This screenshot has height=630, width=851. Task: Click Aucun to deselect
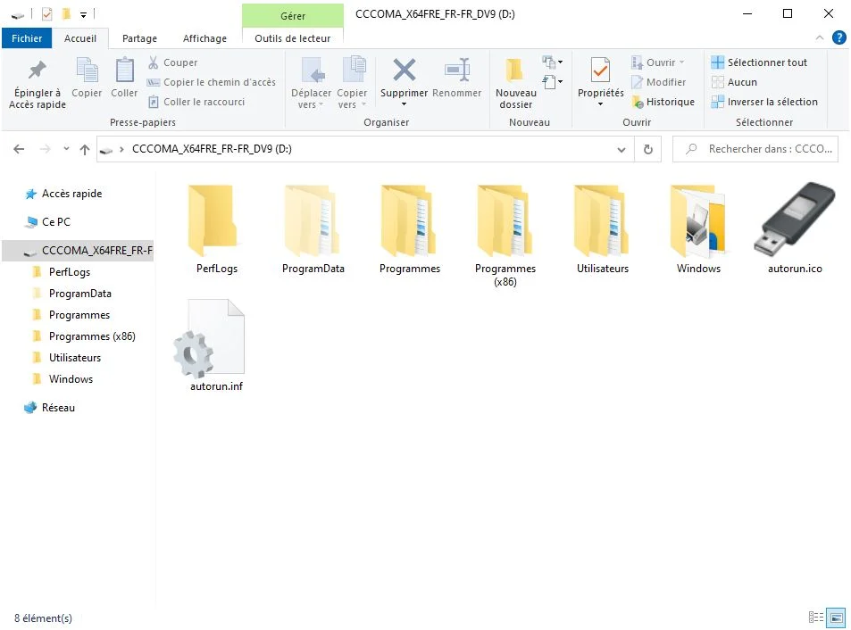(734, 82)
